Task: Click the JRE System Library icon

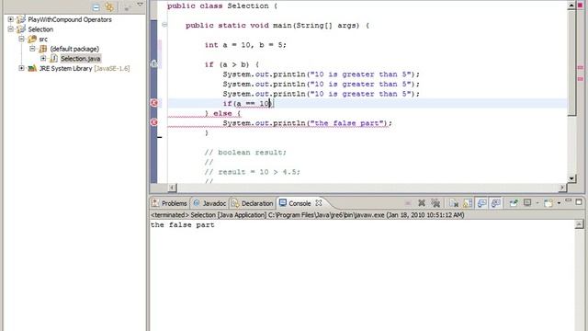Action: (x=32, y=68)
